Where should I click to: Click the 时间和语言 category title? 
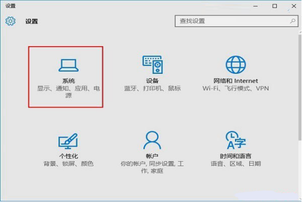[x=235, y=156]
